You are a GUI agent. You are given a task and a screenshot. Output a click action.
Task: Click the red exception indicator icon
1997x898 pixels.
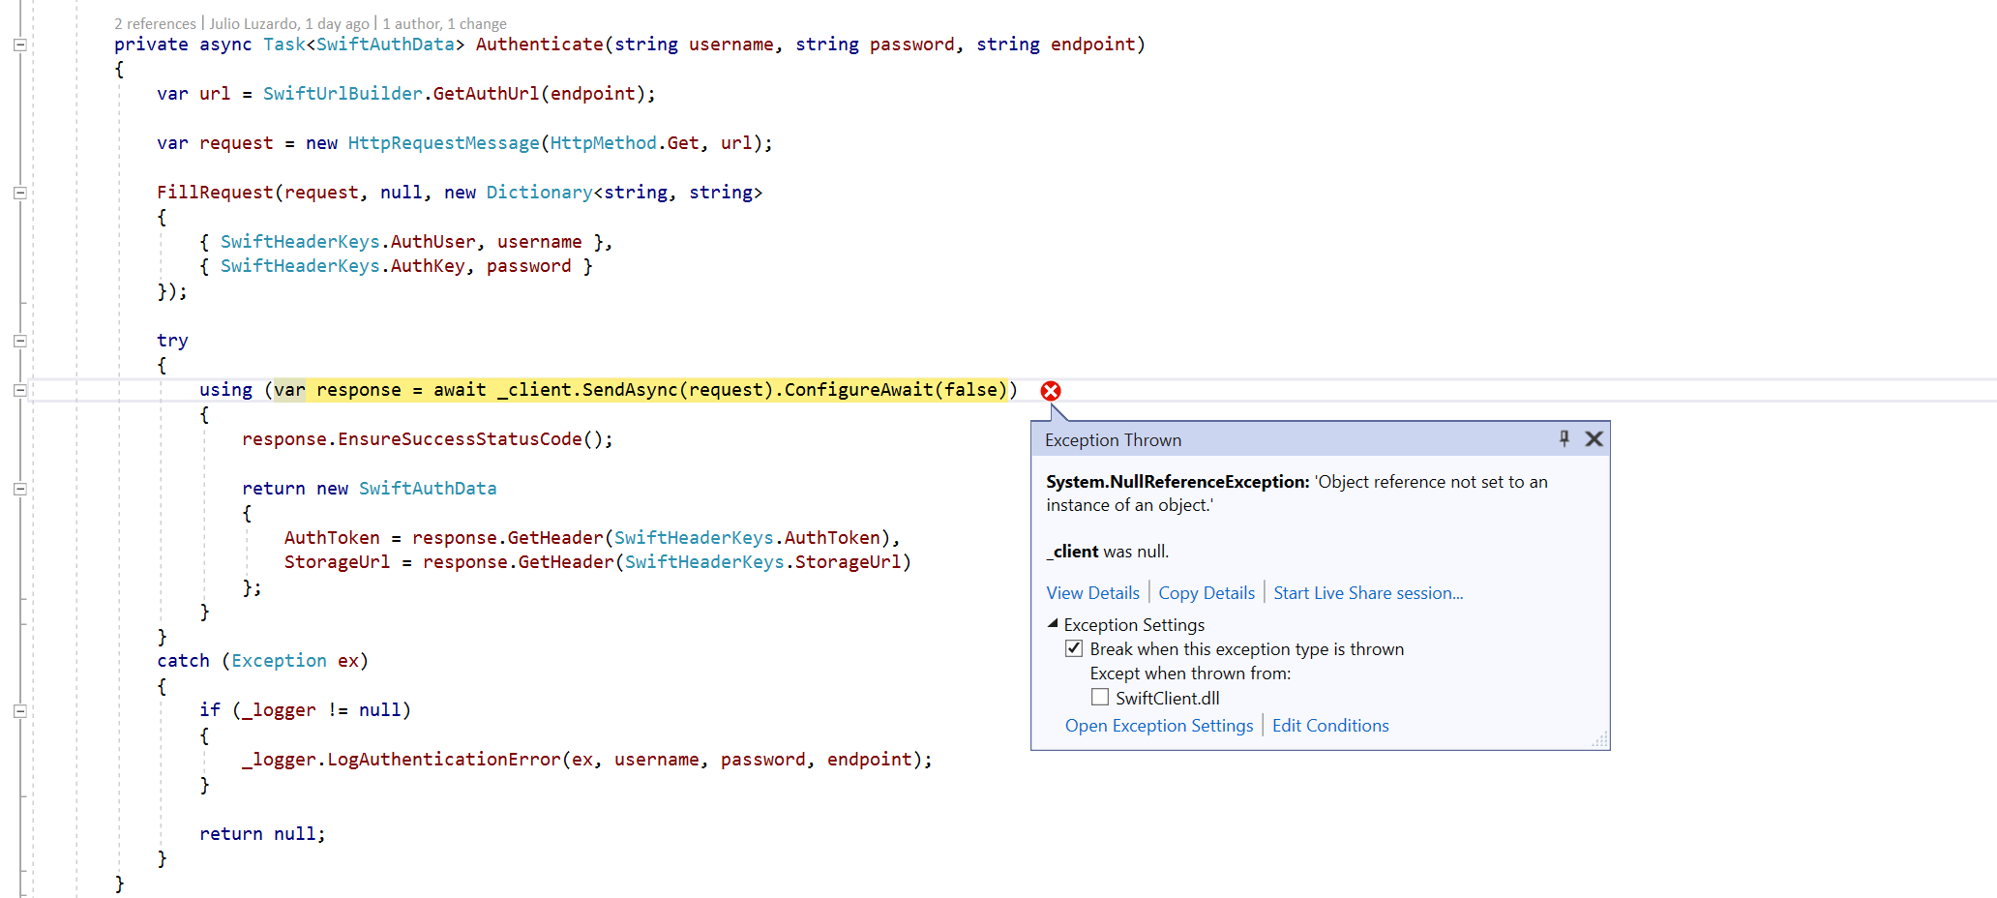[1051, 391]
